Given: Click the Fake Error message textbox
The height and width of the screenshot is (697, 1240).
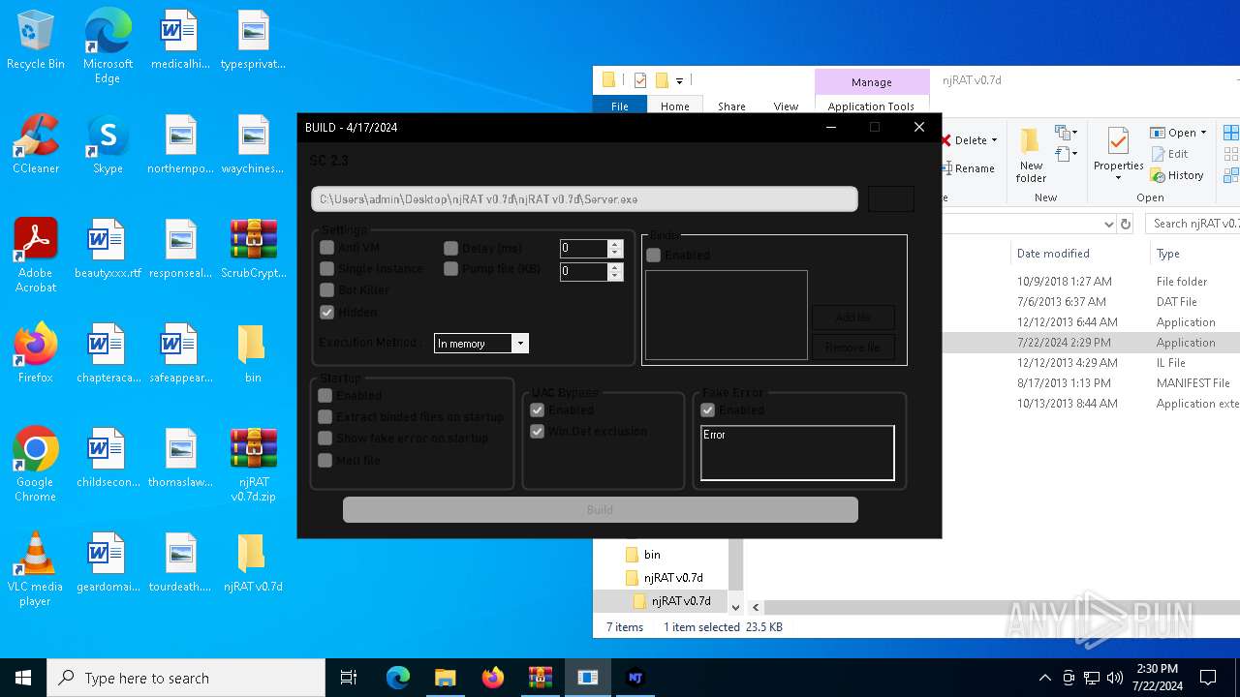Looking at the screenshot, I should (797, 453).
